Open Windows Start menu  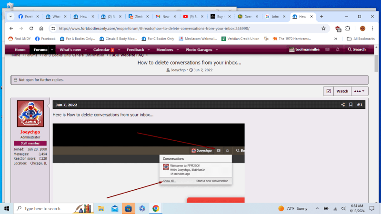coord(7,208)
